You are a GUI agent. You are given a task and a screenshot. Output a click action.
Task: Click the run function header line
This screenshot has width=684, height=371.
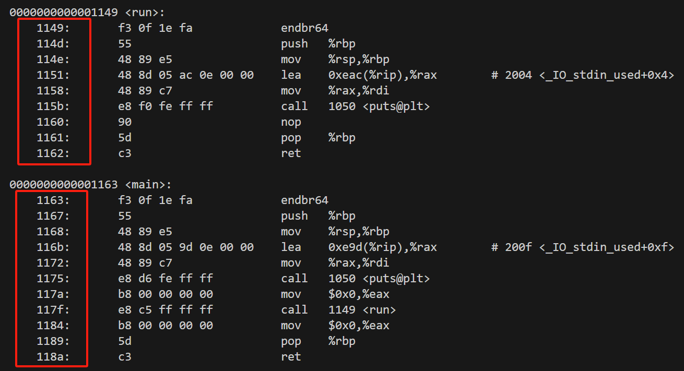87,12
